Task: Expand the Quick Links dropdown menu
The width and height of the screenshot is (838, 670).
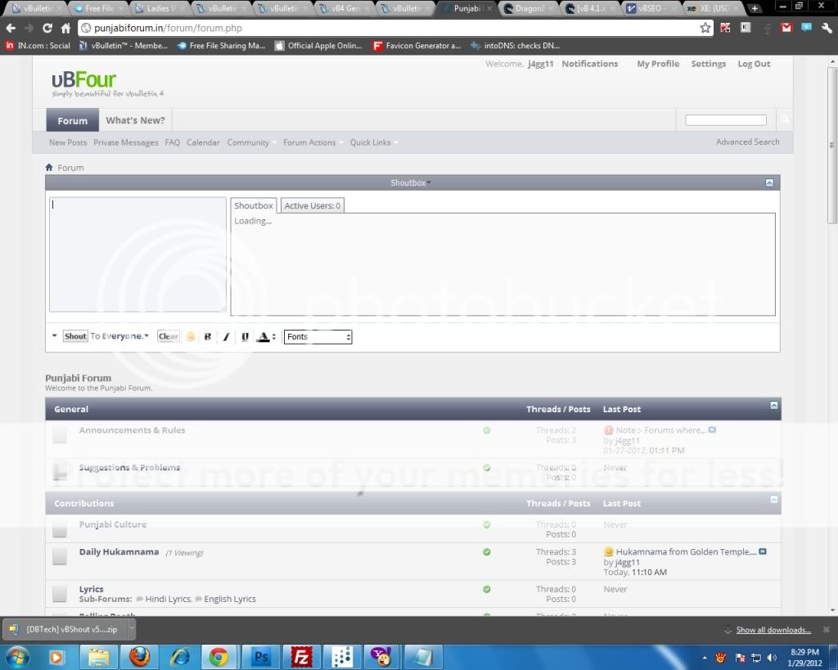Action: tap(373, 142)
